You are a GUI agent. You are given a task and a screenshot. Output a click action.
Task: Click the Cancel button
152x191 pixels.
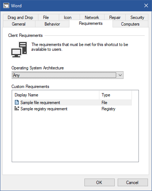click(x=133, y=182)
